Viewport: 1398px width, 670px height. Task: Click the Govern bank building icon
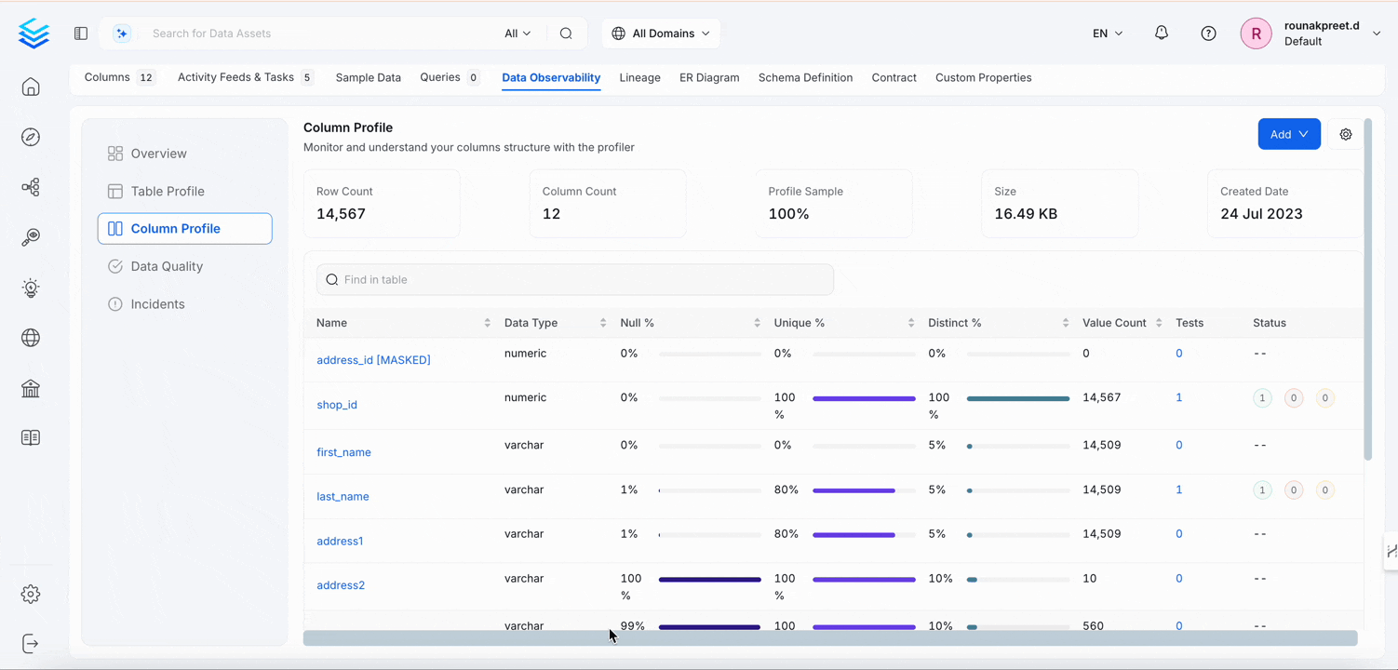click(x=31, y=388)
